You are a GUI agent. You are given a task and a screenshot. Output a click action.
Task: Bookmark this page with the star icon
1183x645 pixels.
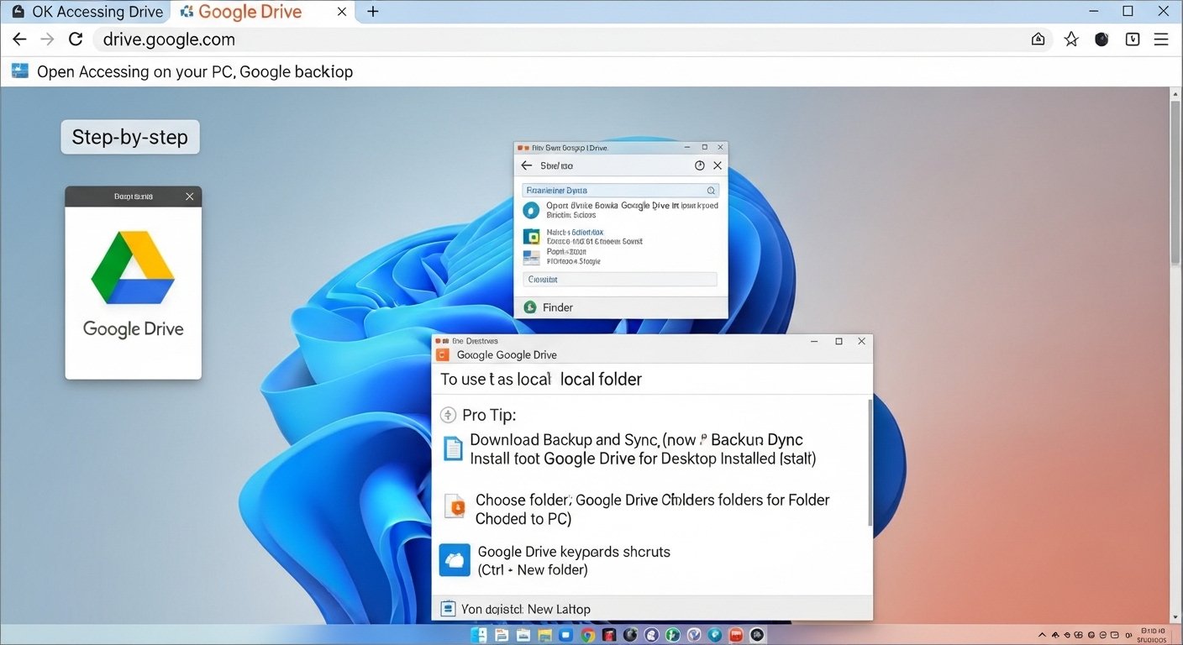(x=1071, y=39)
